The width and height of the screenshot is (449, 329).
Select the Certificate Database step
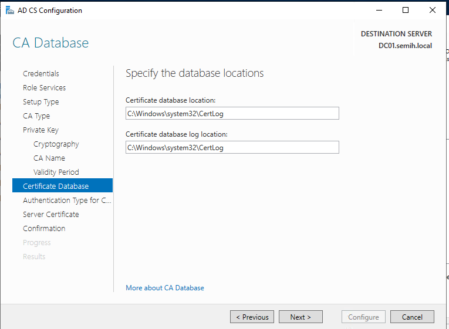pyautogui.click(x=56, y=186)
